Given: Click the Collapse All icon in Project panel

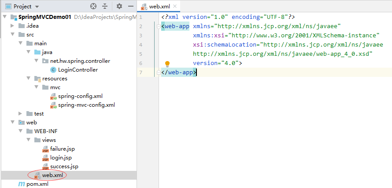Looking at the screenshot, I should (105, 7).
